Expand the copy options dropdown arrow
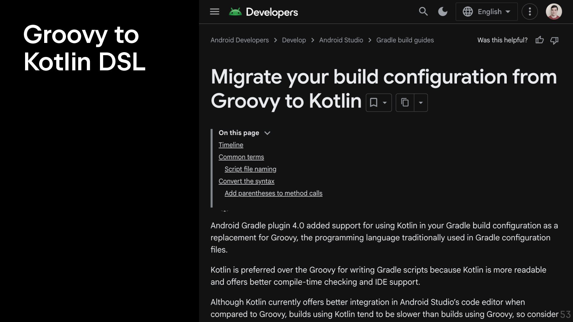The image size is (573, 322). 421,103
